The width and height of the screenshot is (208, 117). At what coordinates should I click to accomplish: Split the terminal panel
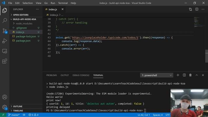pos(184,75)
